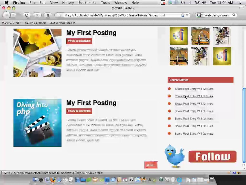Open the Window menu
The width and height of the screenshot is (246, 185).
(120, 3)
